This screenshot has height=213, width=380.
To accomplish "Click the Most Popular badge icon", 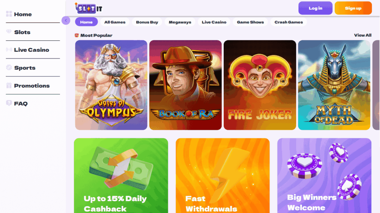I will point(77,35).
